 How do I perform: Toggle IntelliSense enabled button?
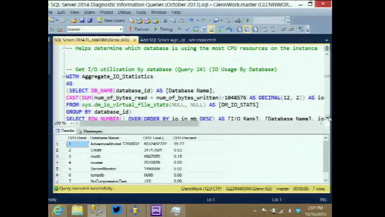(x=211, y=29)
